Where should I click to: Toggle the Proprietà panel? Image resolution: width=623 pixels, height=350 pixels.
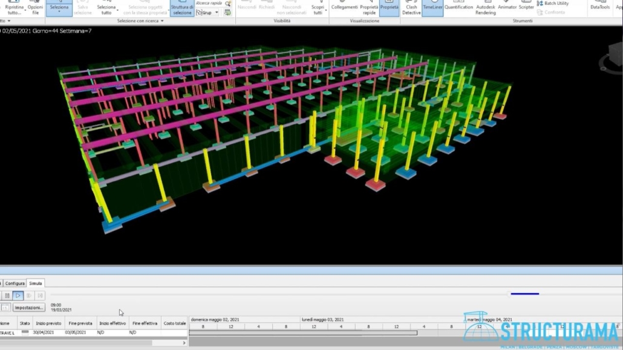(390, 8)
